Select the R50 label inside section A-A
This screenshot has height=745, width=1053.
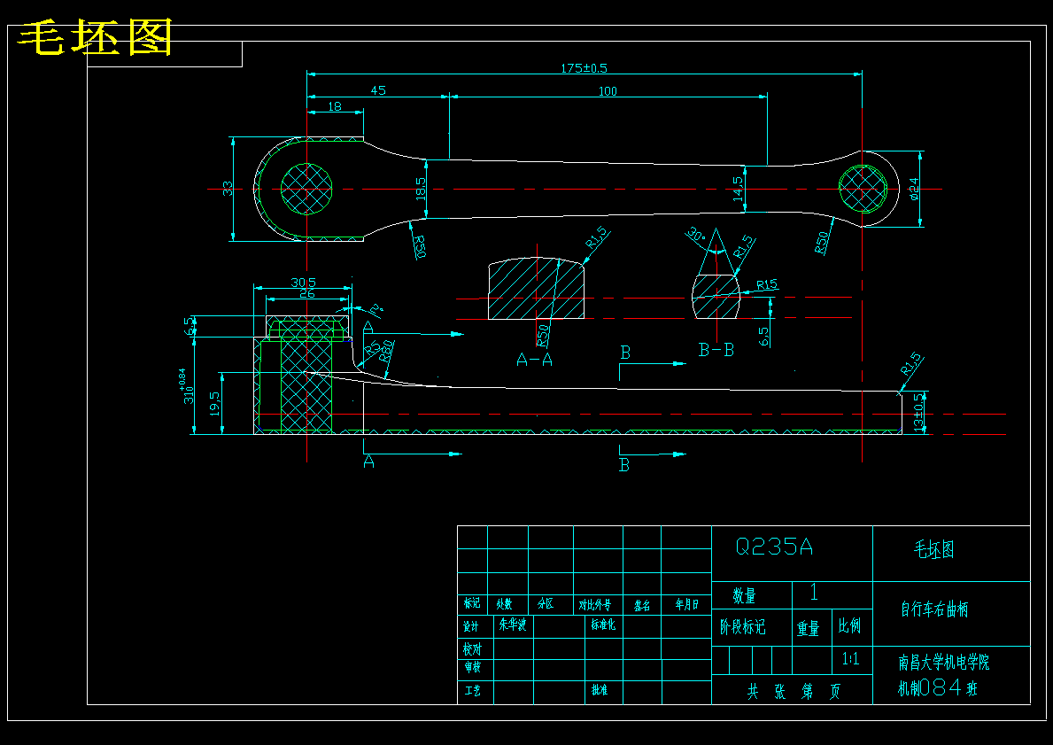[x=543, y=334]
